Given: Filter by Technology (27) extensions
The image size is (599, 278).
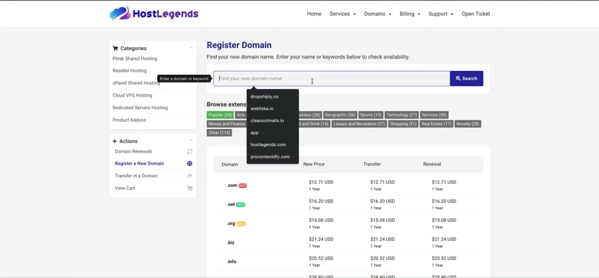Looking at the screenshot, I should coord(402,115).
